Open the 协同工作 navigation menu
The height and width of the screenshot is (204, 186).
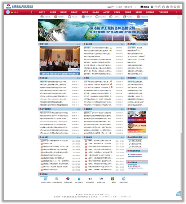click(x=42, y=12)
